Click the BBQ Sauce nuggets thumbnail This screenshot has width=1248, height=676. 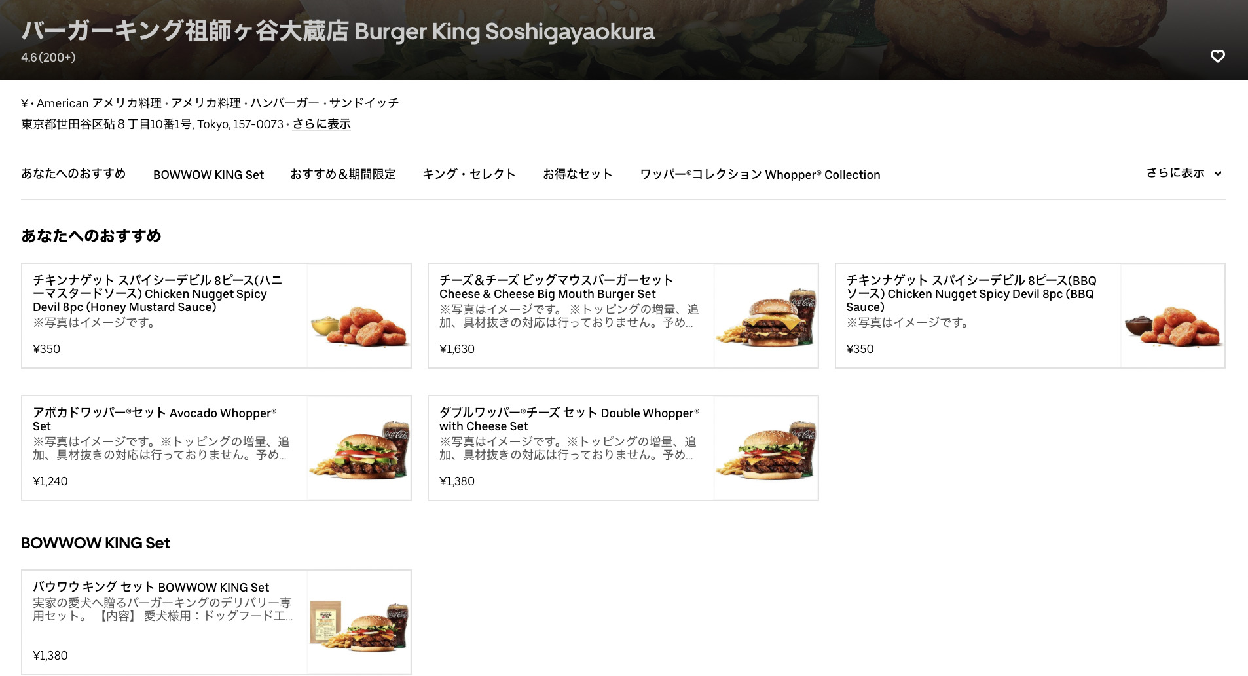coord(1172,316)
